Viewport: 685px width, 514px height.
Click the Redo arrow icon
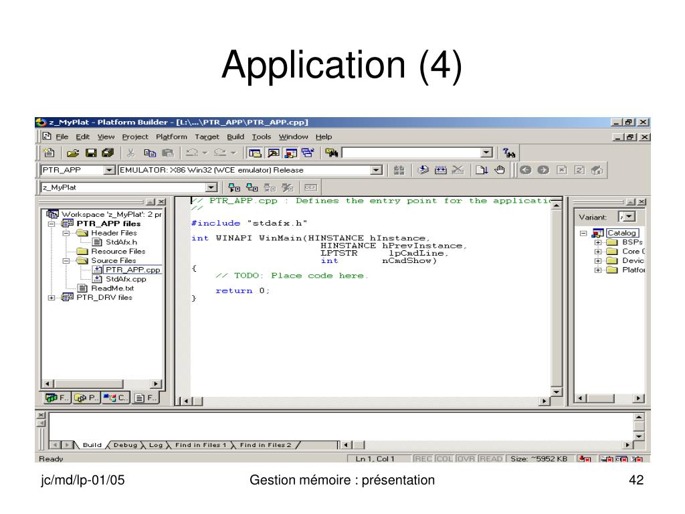[x=220, y=153]
